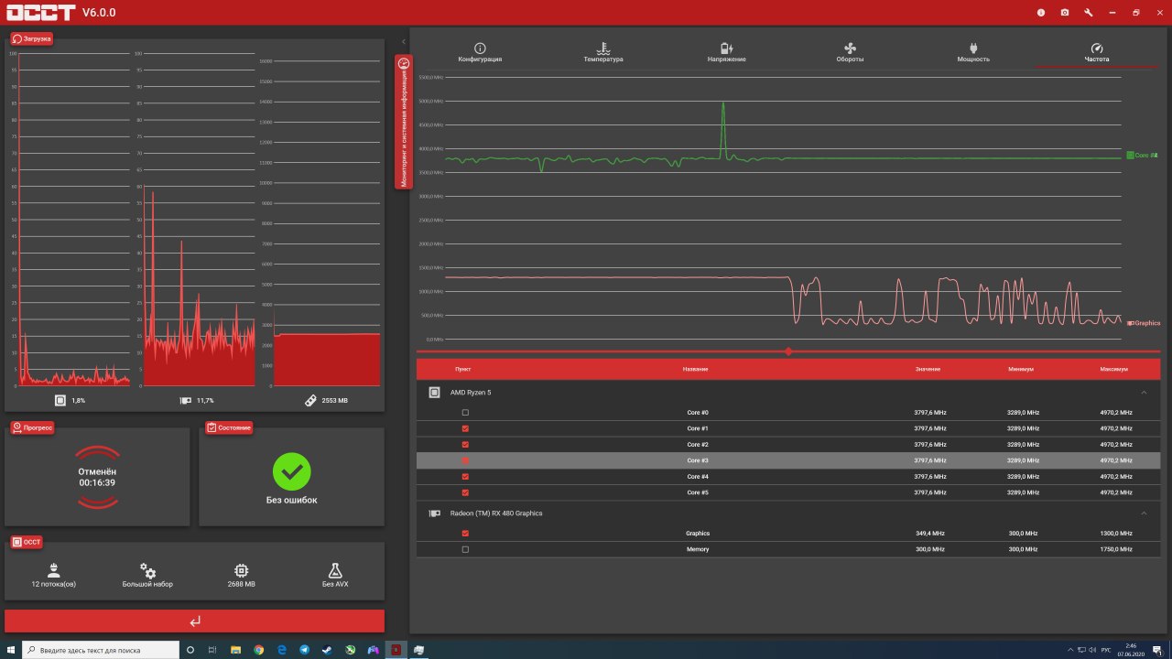Click the GPU usage icon showing 11,7%
Image resolution: width=1172 pixels, height=659 pixels.
[x=186, y=400]
